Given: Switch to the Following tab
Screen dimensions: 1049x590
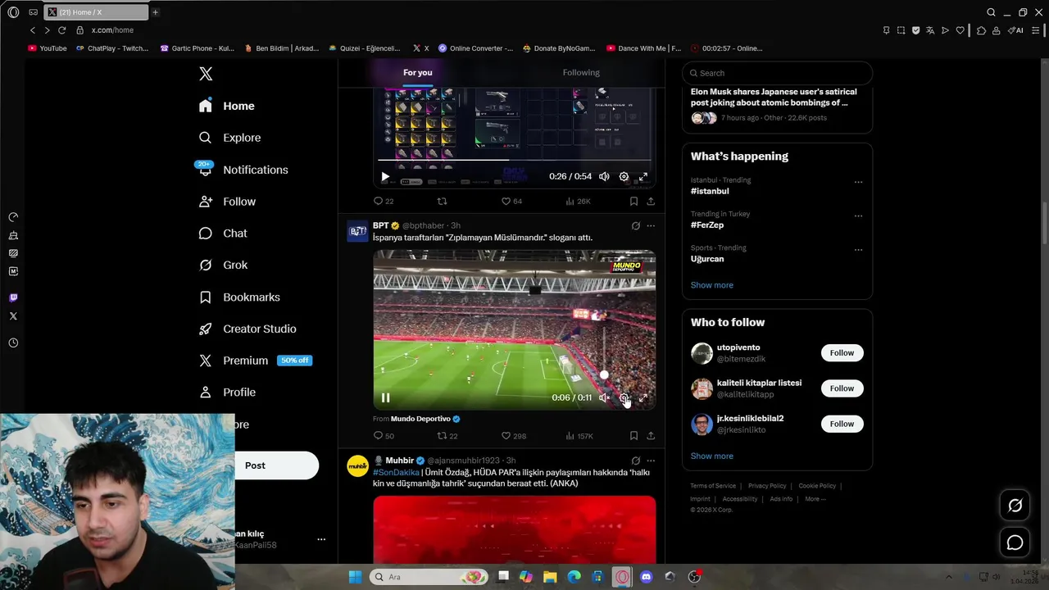Looking at the screenshot, I should [x=581, y=72].
